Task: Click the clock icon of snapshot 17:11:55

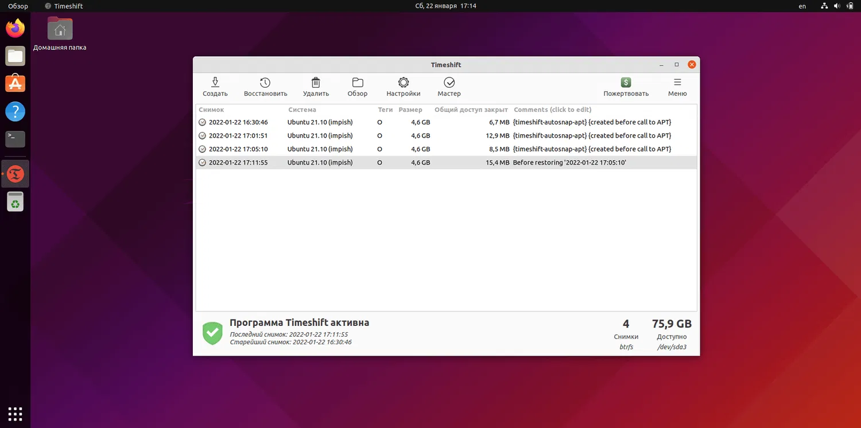Action: (x=202, y=163)
